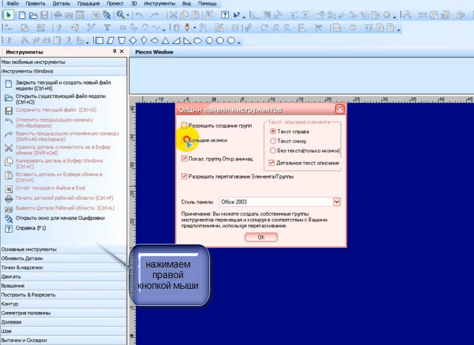Toggle the Большие иконки checkbox
The image size is (474, 345).
[184, 140]
